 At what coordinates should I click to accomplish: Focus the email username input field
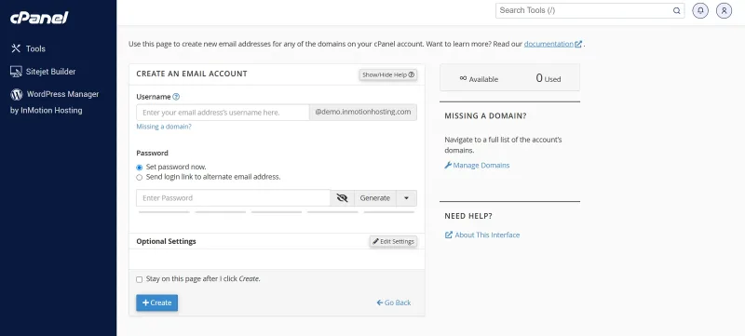coord(223,113)
